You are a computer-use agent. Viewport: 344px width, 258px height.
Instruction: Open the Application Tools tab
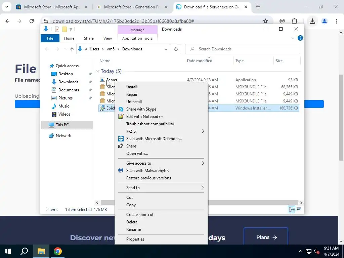click(137, 38)
